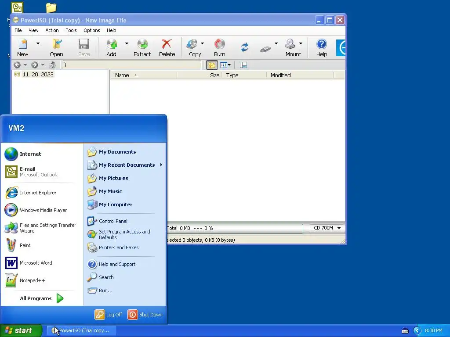Screen dimensions: 450x337
Task: Launch Microsoft Word from Start menu
Action: (x=42, y=263)
